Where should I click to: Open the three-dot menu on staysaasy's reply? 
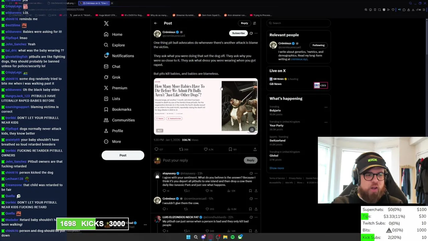[256, 173]
